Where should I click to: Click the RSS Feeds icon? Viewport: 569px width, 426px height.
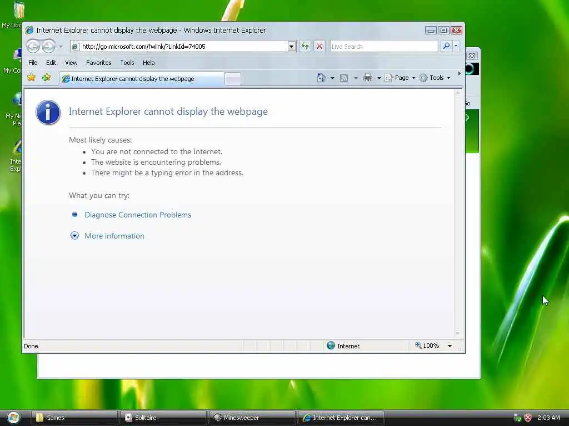[343, 78]
